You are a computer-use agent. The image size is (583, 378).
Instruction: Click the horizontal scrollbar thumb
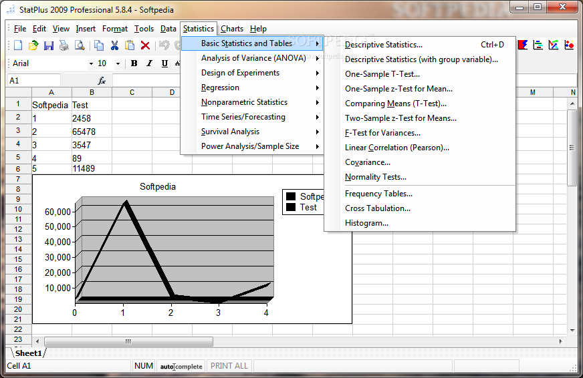tap(128, 341)
